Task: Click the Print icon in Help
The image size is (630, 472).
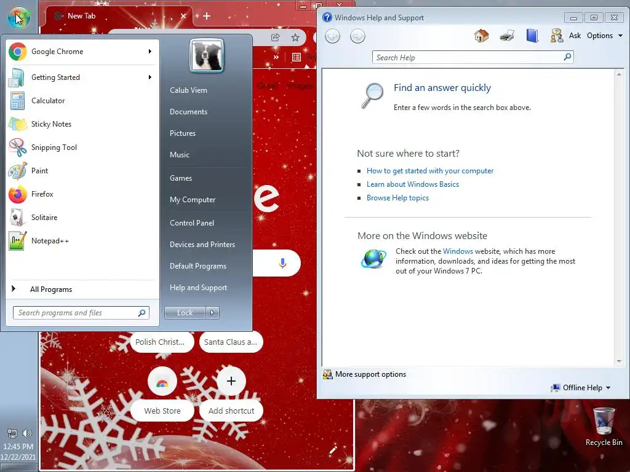Action: click(x=507, y=36)
